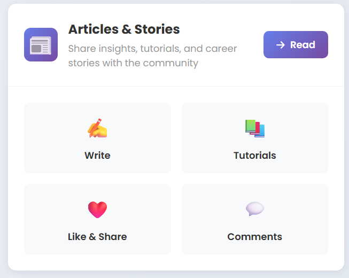
Task: Select the Write label
Action: 97,156
